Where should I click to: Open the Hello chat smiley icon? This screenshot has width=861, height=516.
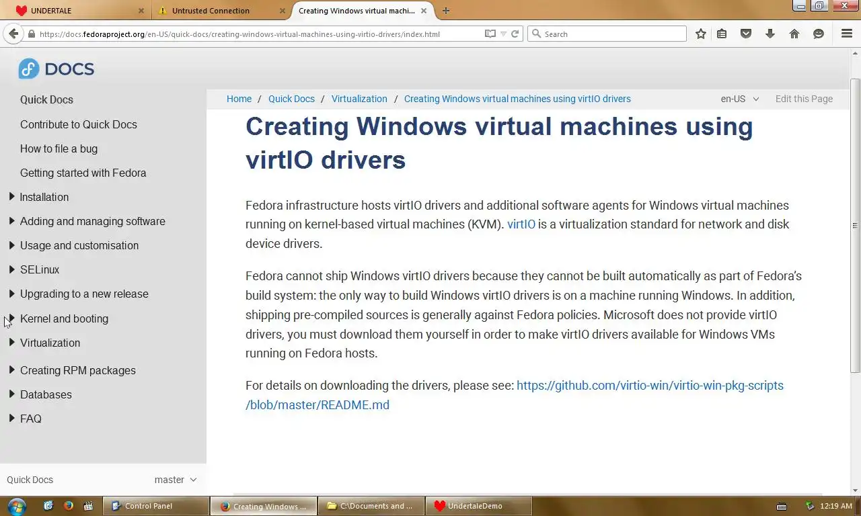[x=819, y=34]
